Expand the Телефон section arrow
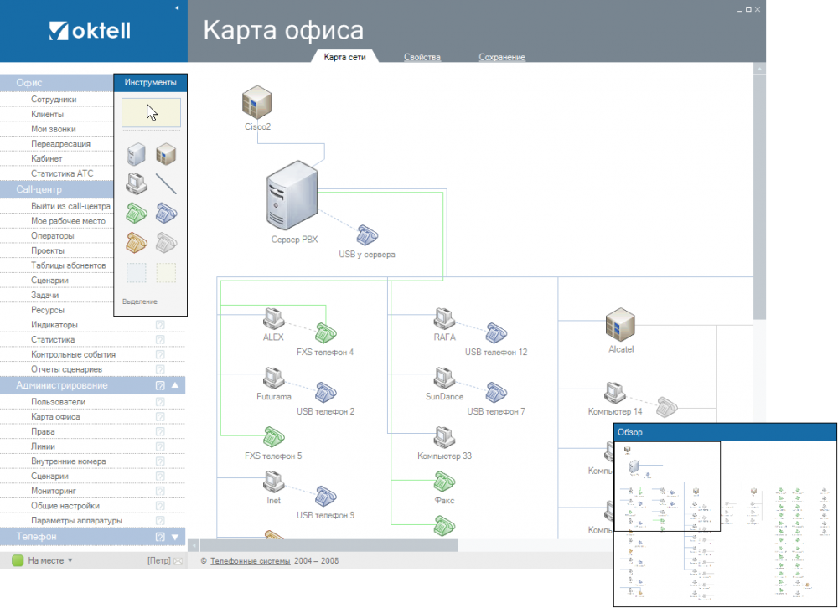This screenshot has height=608, width=838. tap(175, 537)
